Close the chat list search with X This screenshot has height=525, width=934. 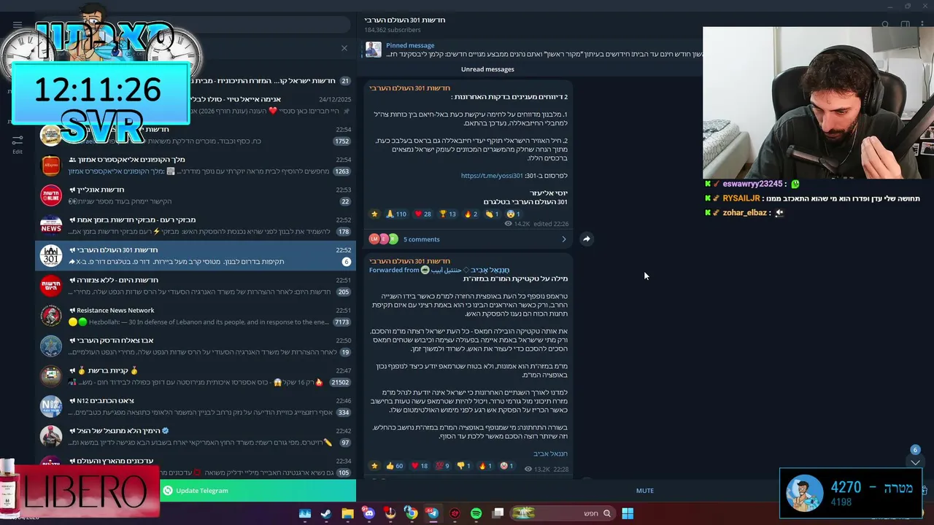point(344,48)
